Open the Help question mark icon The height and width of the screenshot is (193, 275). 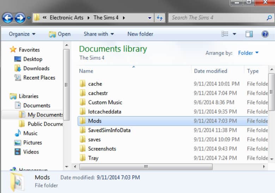point(265,34)
